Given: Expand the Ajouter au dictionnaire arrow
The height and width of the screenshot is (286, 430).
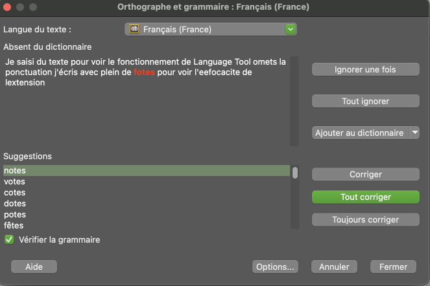Looking at the screenshot, I should pos(414,133).
